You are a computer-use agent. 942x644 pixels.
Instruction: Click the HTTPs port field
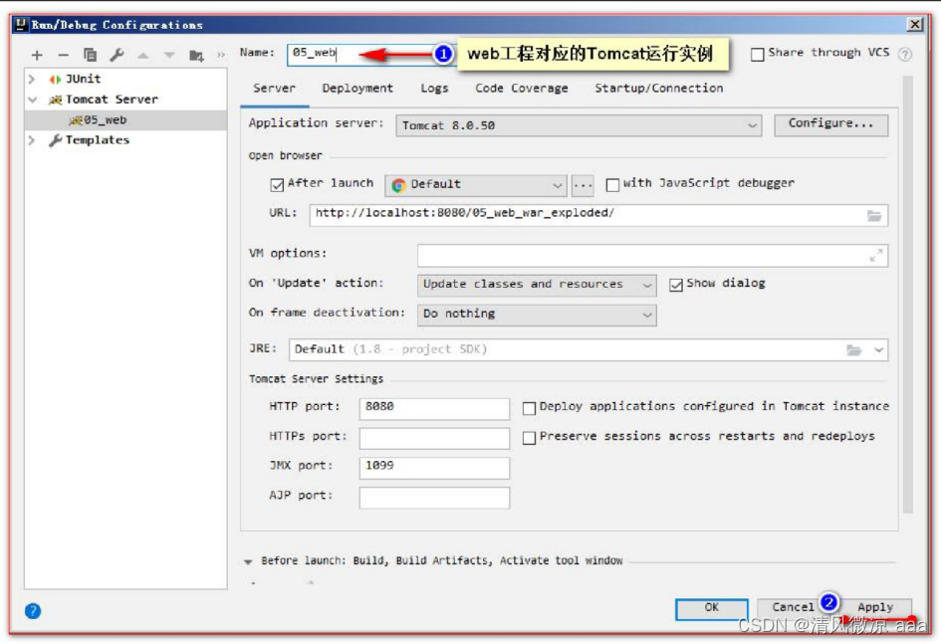pos(434,438)
